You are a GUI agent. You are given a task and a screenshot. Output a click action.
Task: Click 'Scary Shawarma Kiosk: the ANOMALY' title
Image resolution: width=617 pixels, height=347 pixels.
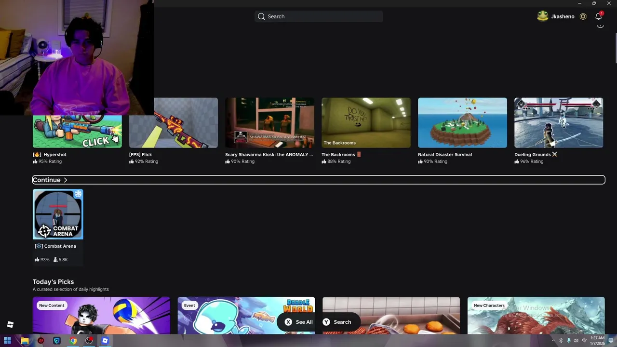pyautogui.click(x=269, y=155)
